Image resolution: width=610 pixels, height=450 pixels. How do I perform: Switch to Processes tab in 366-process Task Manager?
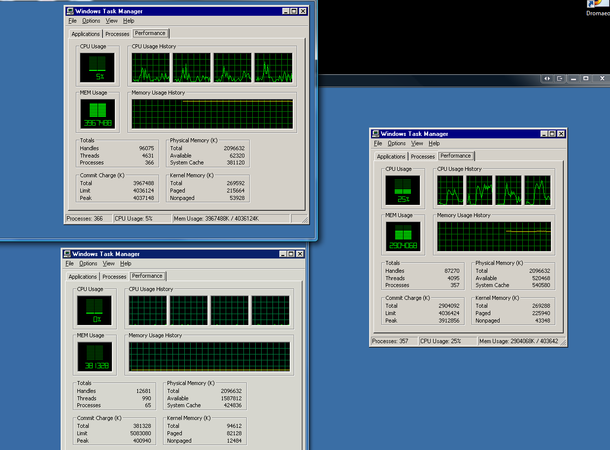click(117, 34)
